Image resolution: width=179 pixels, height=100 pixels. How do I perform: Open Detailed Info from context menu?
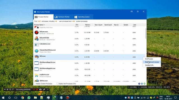(x=149, y=65)
